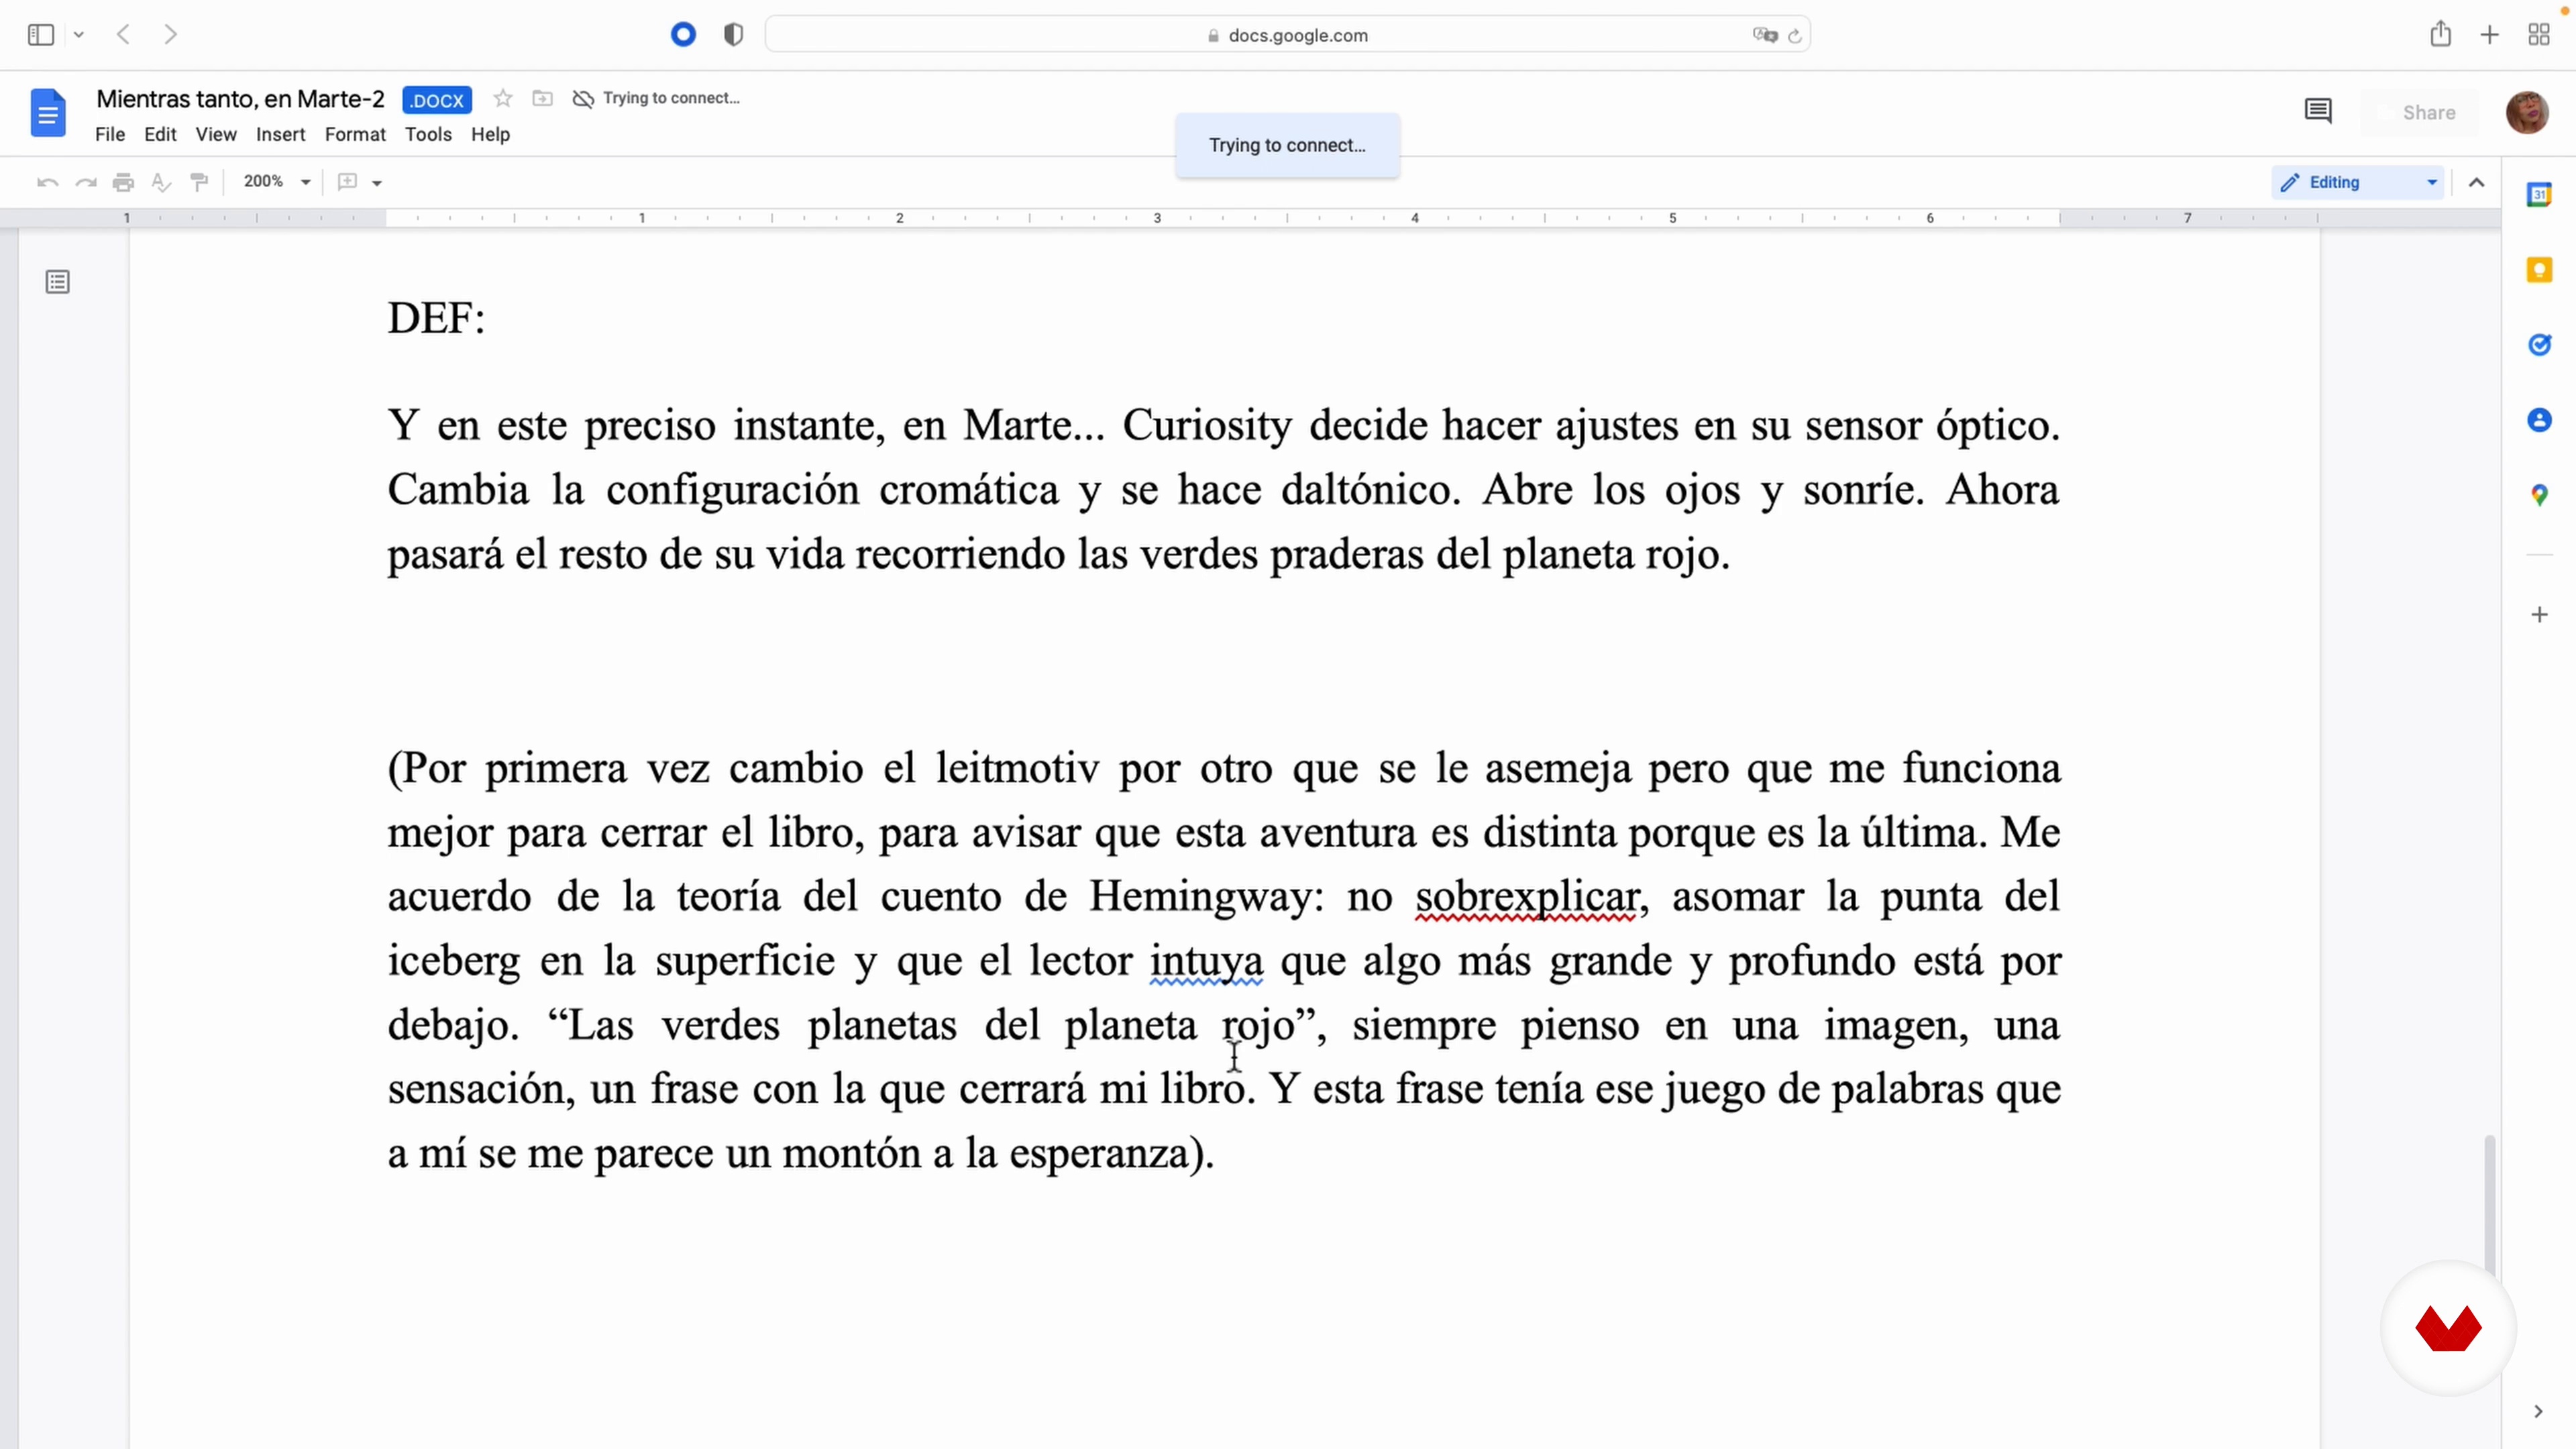The image size is (2576, 1449).
Task: Click the Share button
Action: tap(2419, 112)
